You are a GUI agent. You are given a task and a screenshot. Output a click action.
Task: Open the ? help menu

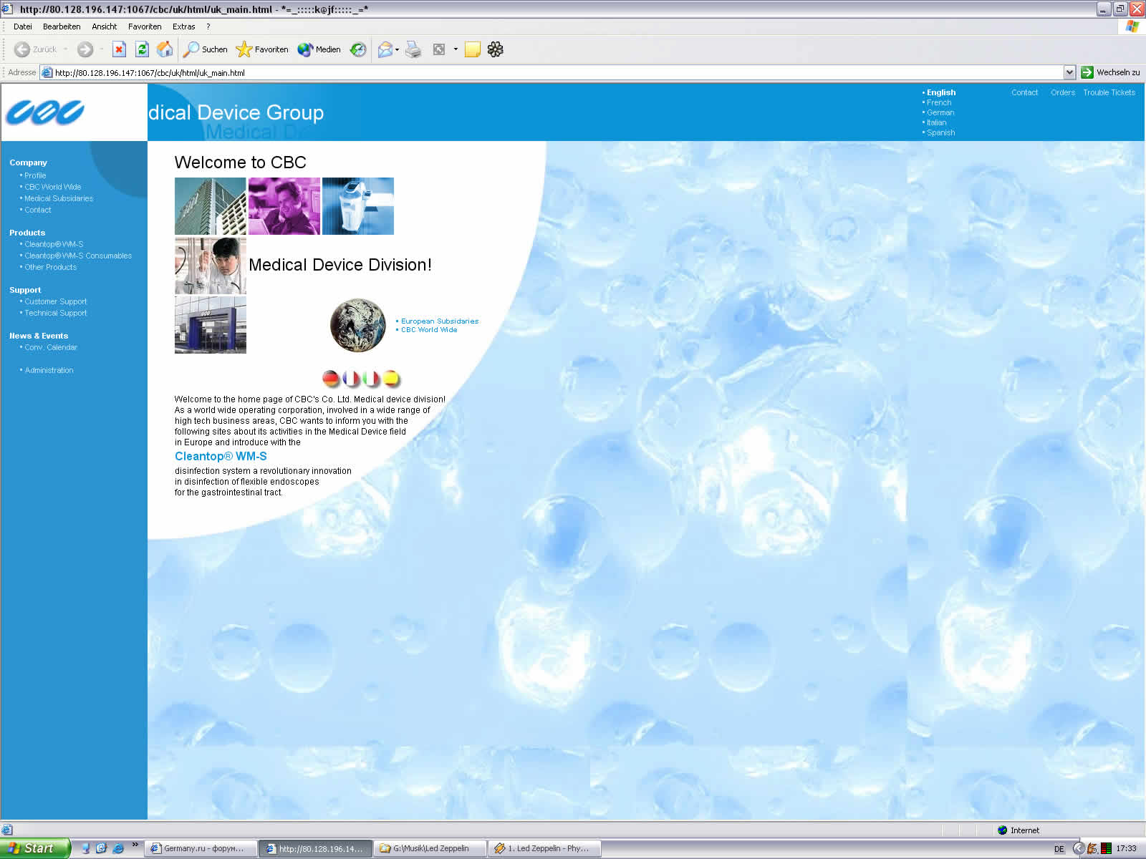(x=208, y=26)
